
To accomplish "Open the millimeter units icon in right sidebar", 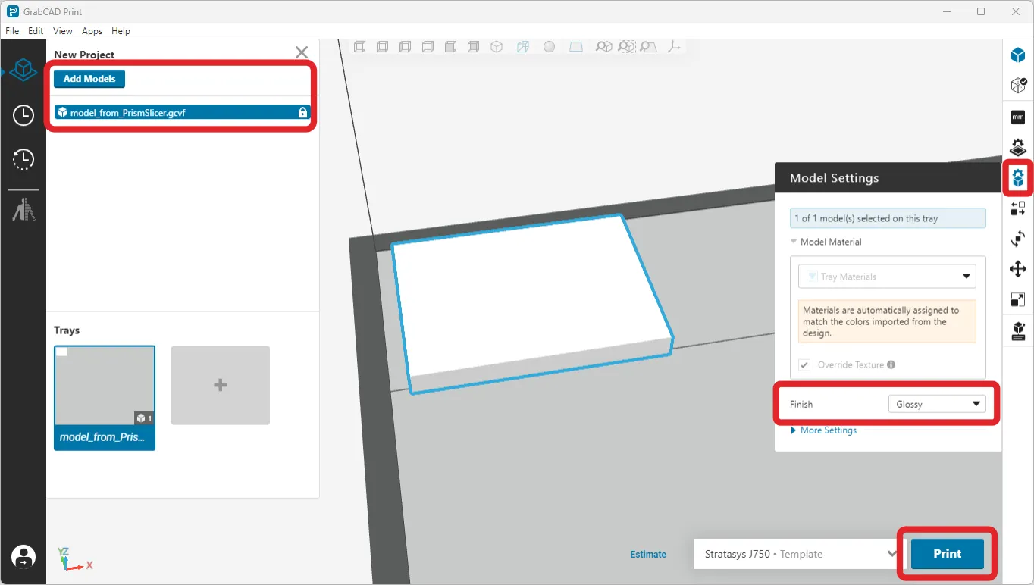I will point(1018,117).
